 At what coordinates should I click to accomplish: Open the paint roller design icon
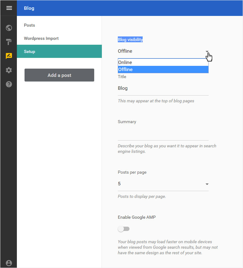(9, 42)
